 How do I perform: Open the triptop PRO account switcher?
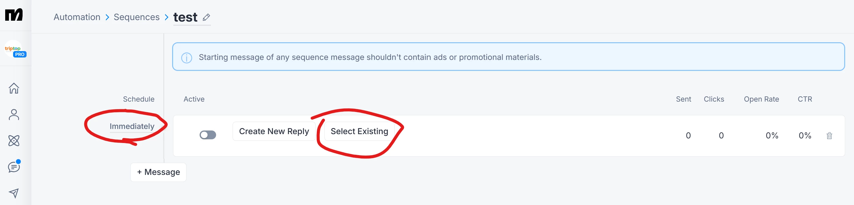[15, 49]
